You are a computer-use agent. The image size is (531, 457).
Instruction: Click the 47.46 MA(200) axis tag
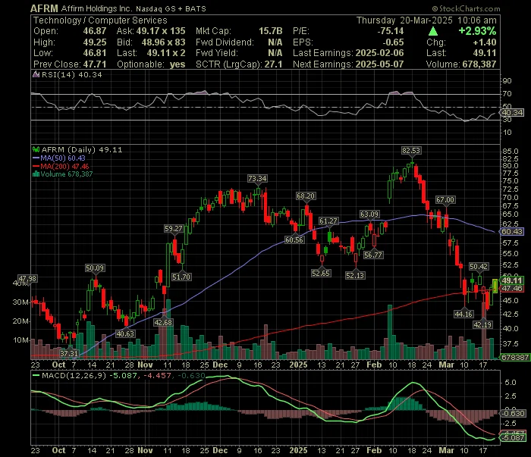(512, 289)
